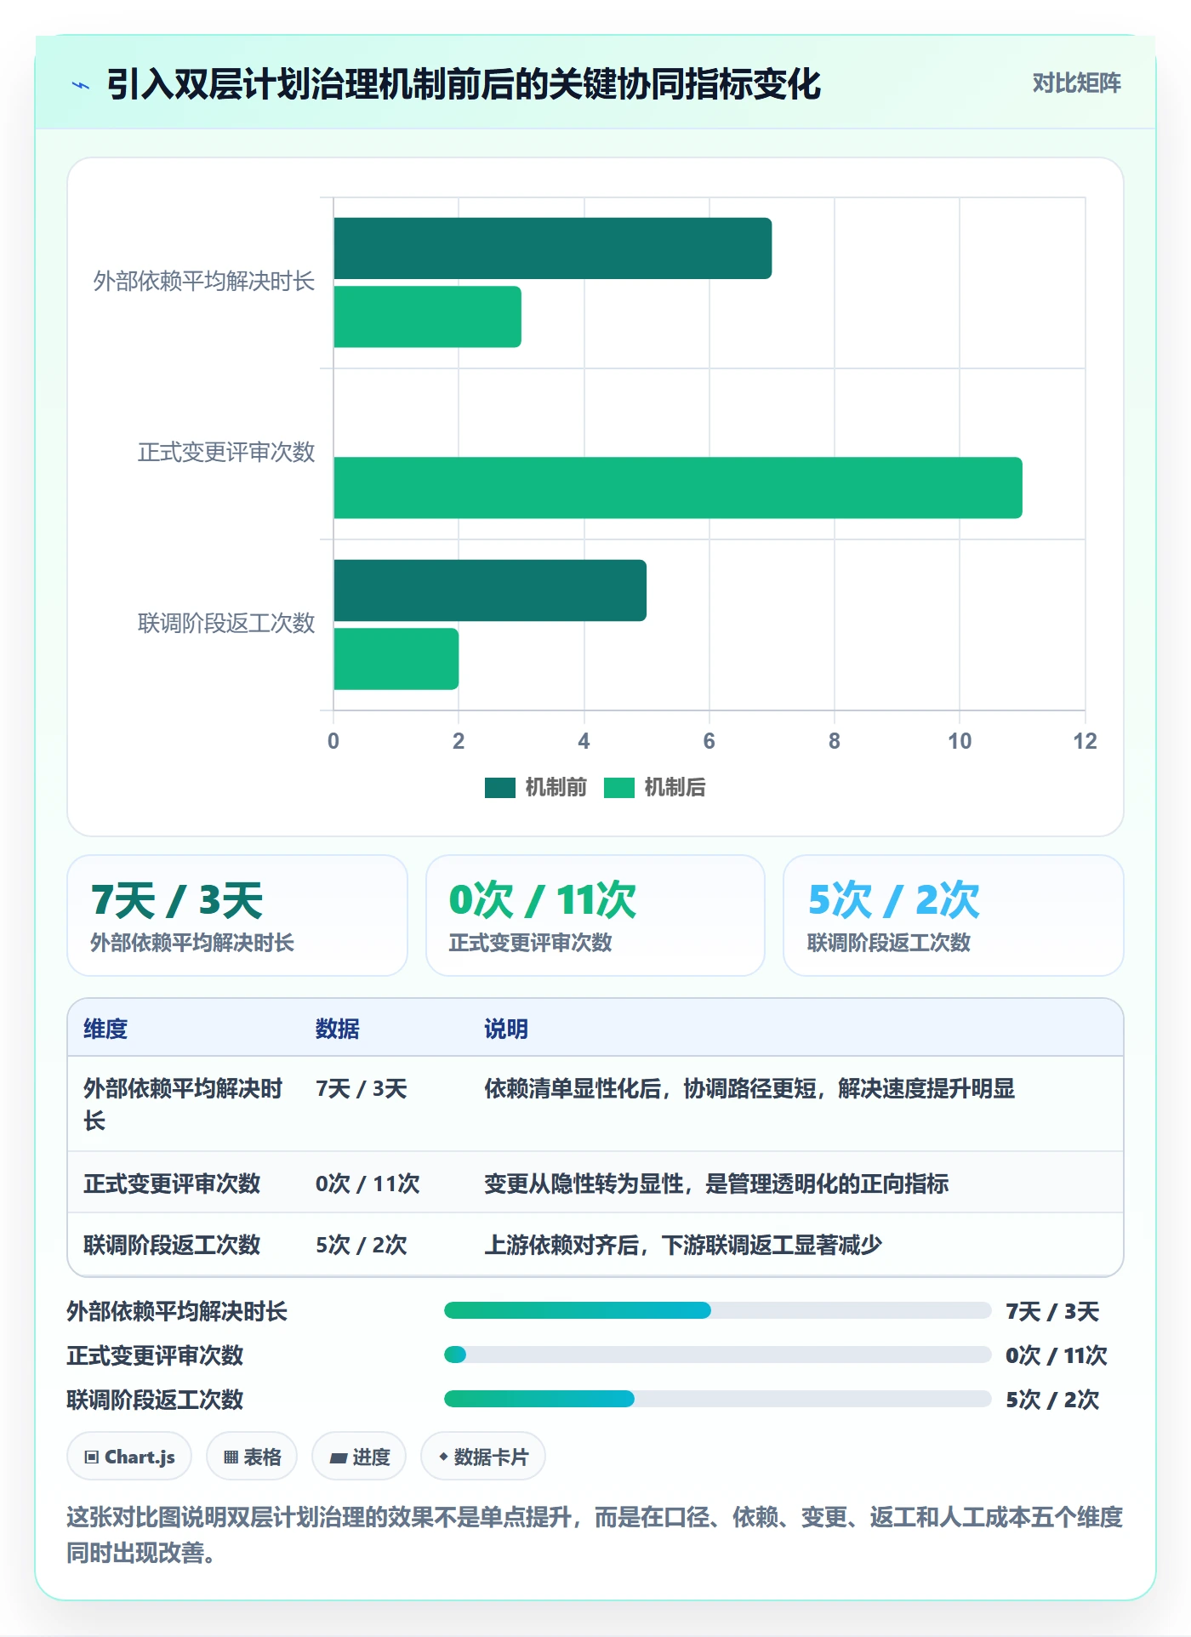Click the 外部依赖平均解决时长 progress bar
The height and width of the screenshot is (1637, 1191).
717,1310
